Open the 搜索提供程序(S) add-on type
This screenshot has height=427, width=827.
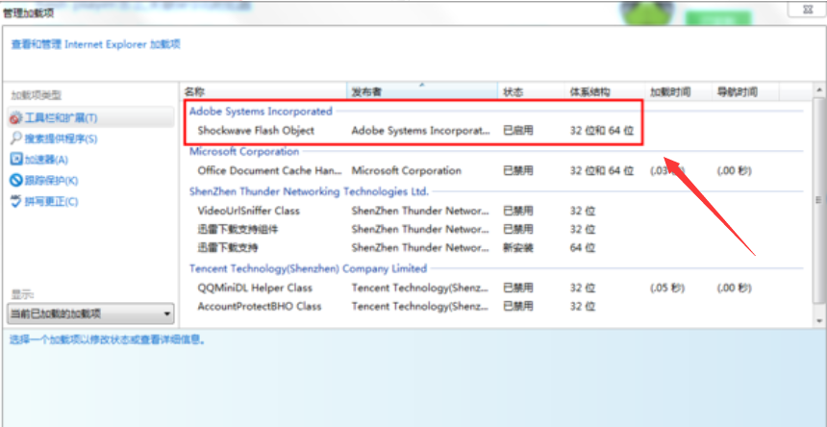pos(61,139)
